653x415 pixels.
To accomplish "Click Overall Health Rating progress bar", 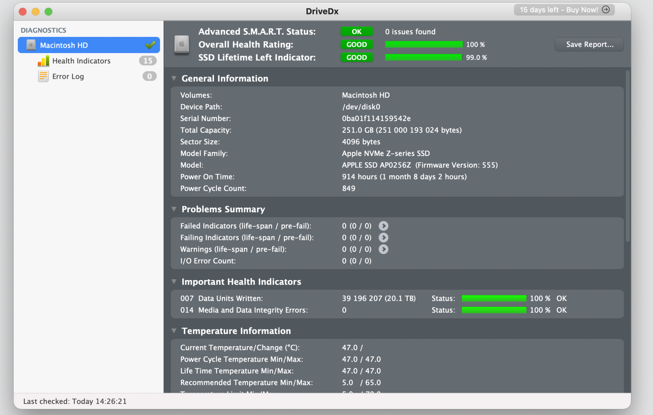I will point(424,44).
